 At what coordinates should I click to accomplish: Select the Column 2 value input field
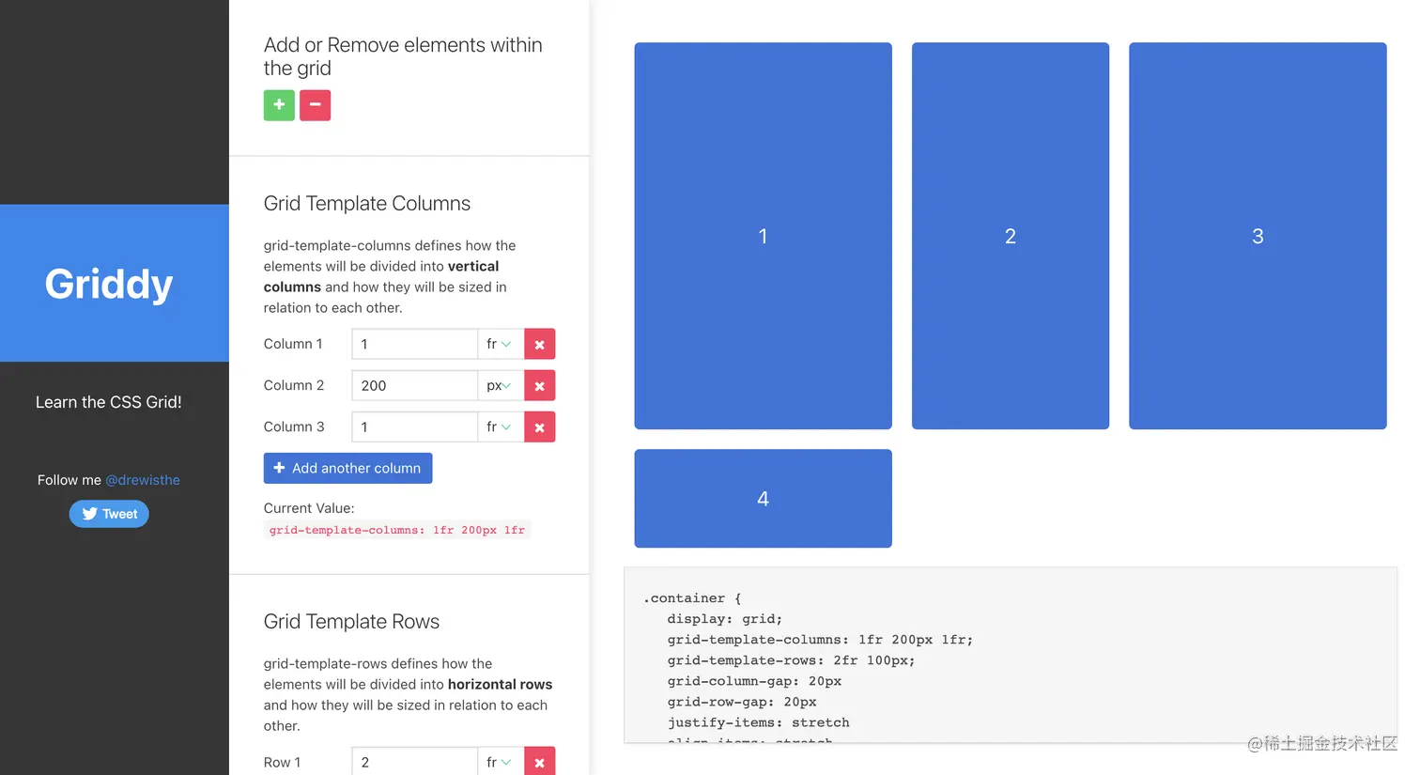coord(414,385)
